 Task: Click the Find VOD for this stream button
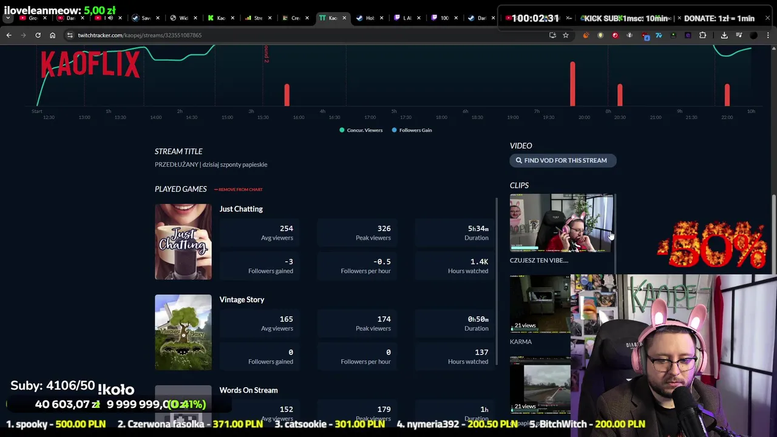[x=562, y=160]
